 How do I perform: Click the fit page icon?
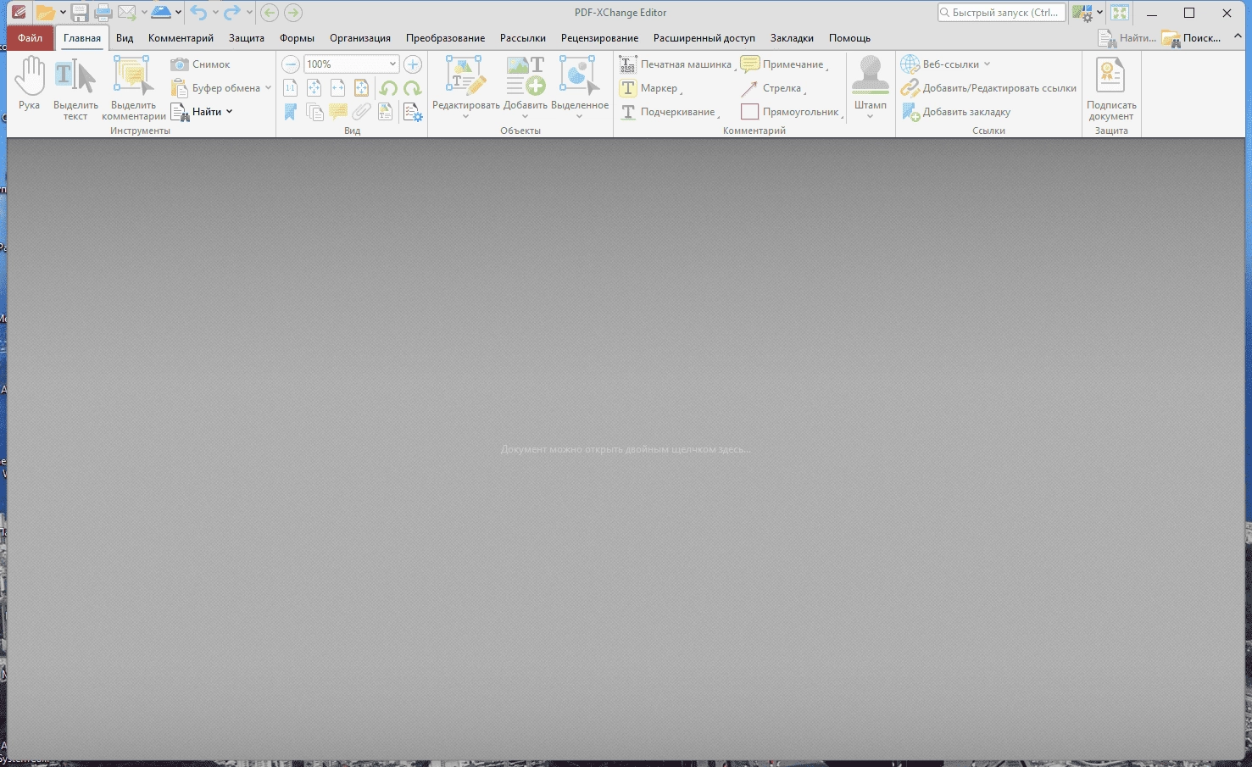314,88
